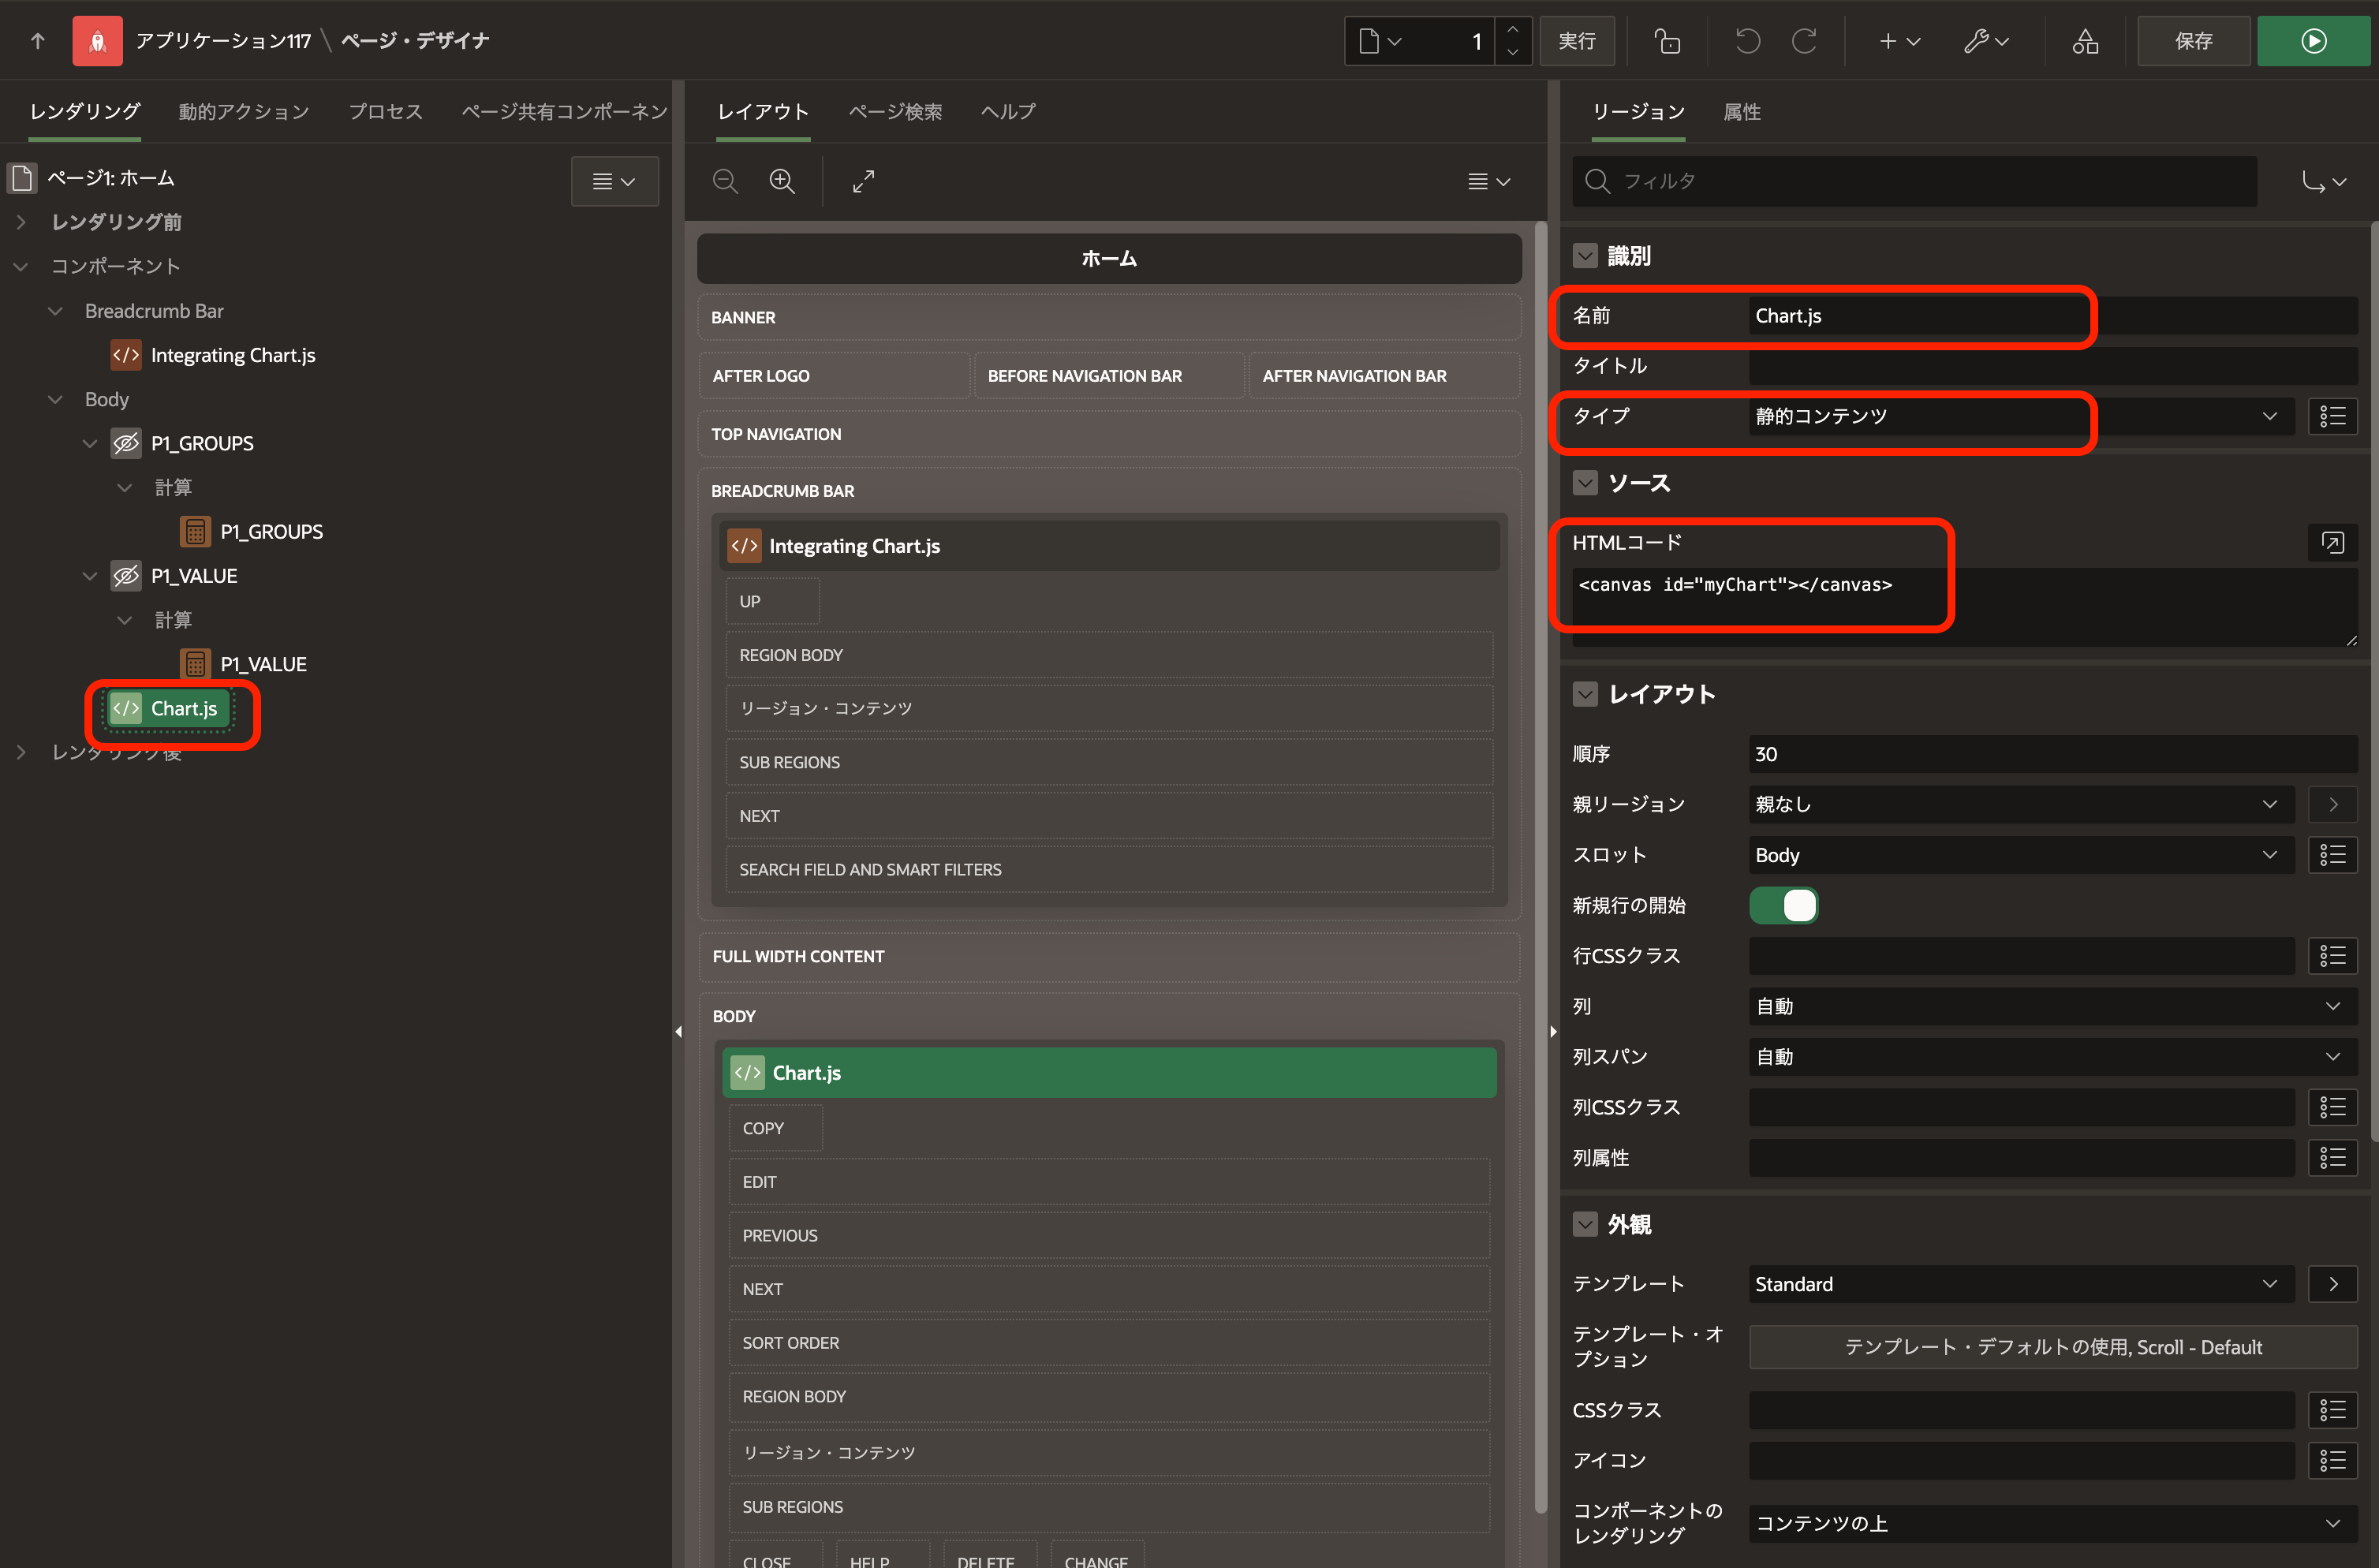Open the タイプ dropdown showing 静的コンテンツ

[x=2020, y=416]
